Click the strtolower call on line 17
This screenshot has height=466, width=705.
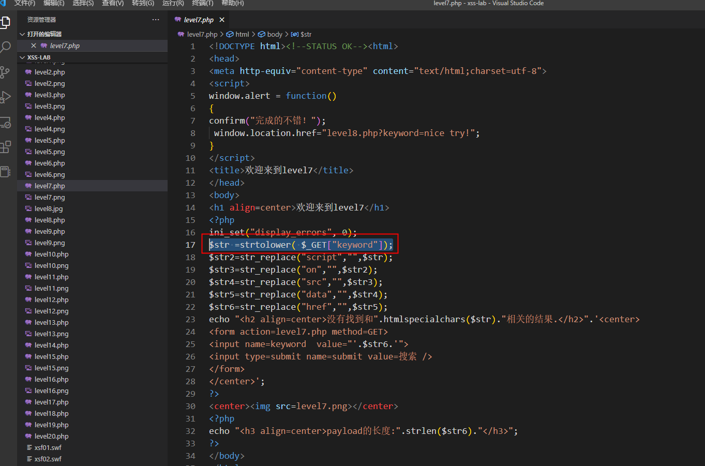pos(265,245)
